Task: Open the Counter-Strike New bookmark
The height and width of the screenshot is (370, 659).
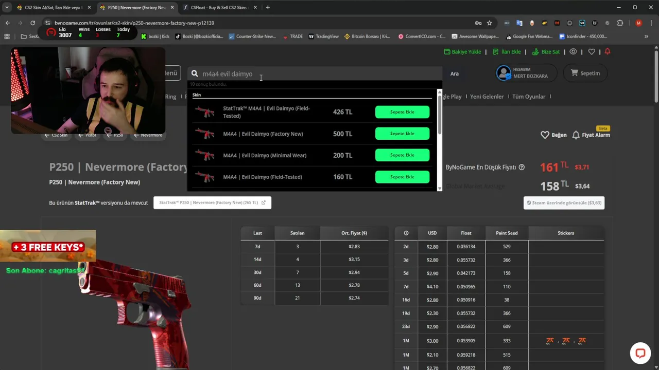Action: point(252,36)
